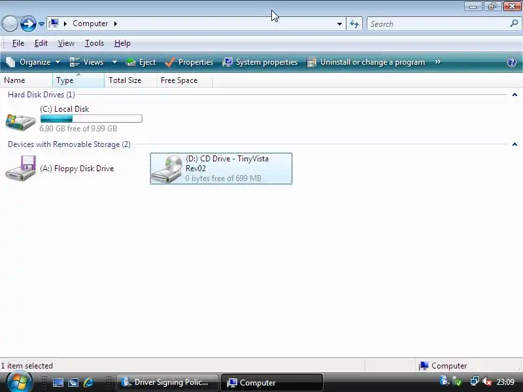This screenshot has height=392, width=523.
Task: Click Switch between windows quick launch icon
Action: click(73, 382)
